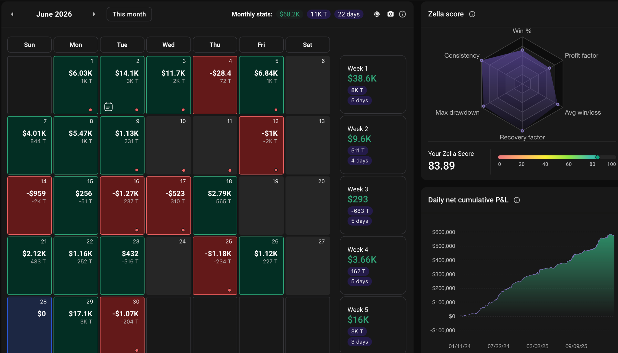The height and width of the screenshot is (353, 618).
Task: Open June 17 losing day -$523
Action: click(x=169, y=205)
